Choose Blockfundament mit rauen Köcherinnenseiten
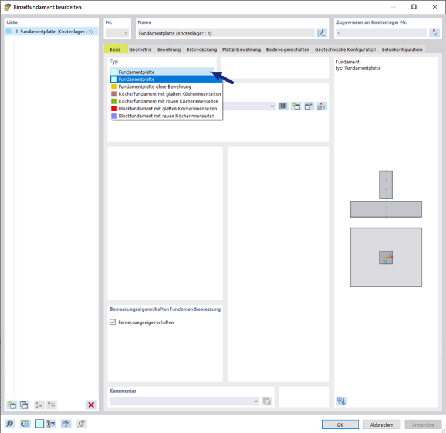The height and width of the screenshot is (433, 446). tap(166, 116)
